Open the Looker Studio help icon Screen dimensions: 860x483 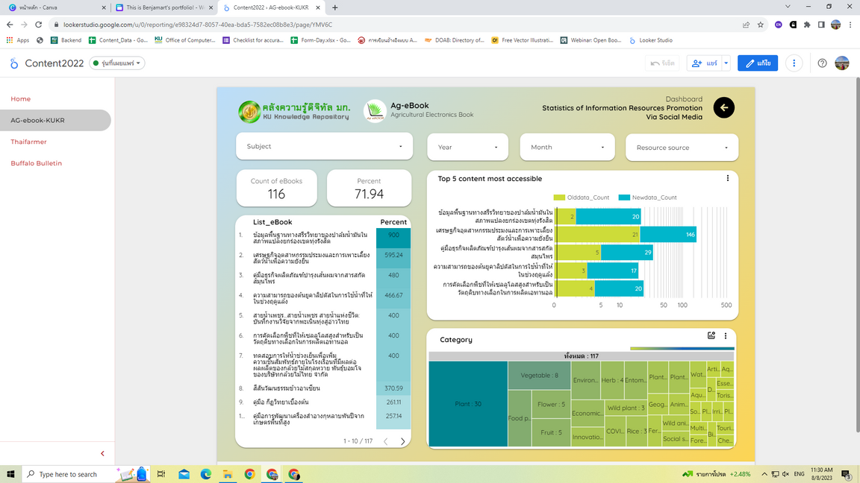(x=822, y=63)
